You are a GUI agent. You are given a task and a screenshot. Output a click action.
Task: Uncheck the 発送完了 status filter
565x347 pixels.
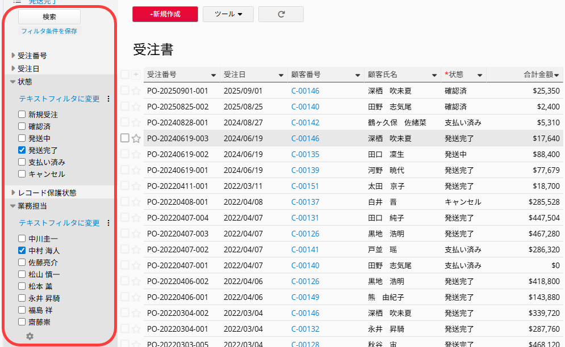(22, 150)
